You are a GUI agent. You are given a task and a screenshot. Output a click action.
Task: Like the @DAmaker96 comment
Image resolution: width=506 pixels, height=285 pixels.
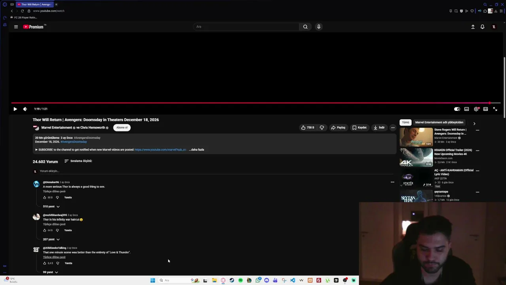tap(45, 198)
